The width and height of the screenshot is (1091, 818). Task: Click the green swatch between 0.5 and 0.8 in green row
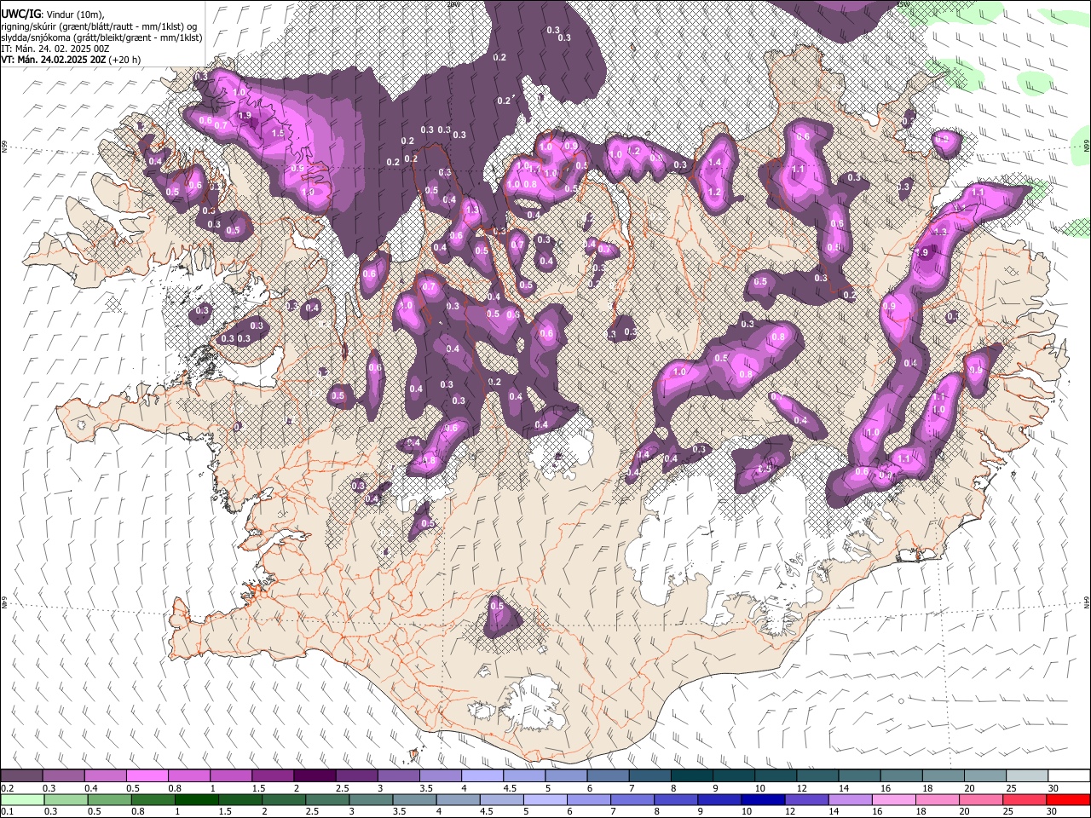point(109,799)
